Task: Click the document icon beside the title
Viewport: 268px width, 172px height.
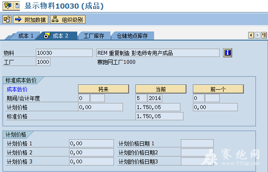Action: click(x=17, y=6)
